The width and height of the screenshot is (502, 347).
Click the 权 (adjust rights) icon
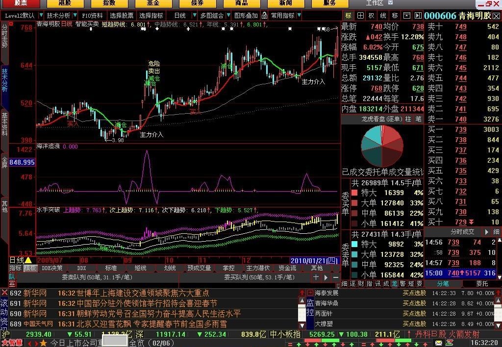[372, 16]
